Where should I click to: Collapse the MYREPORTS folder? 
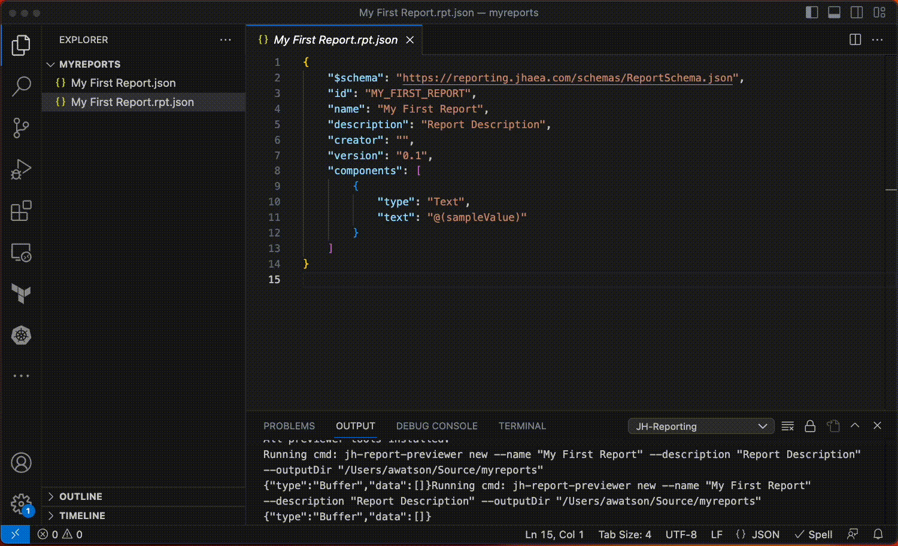coord(89,64)
